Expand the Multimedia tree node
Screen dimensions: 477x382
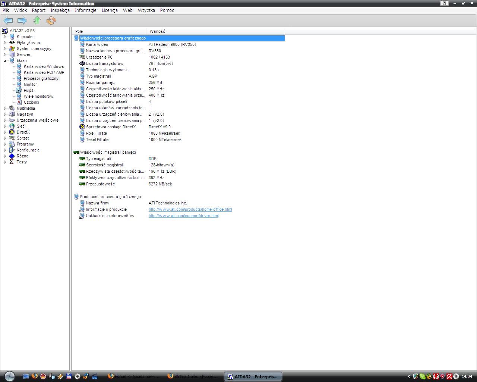5,108
